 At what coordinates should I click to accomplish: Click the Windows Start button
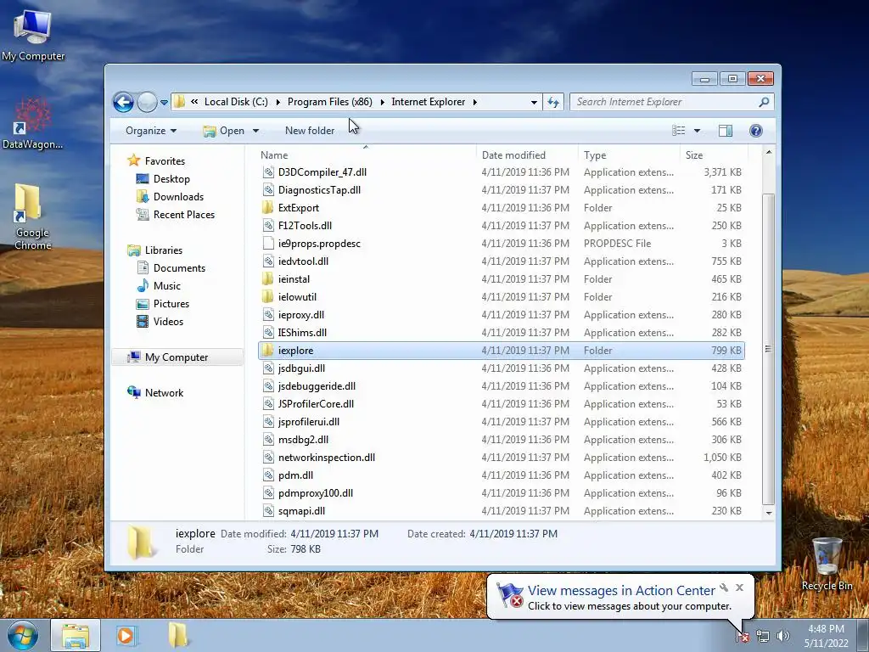tap(23, 635)
